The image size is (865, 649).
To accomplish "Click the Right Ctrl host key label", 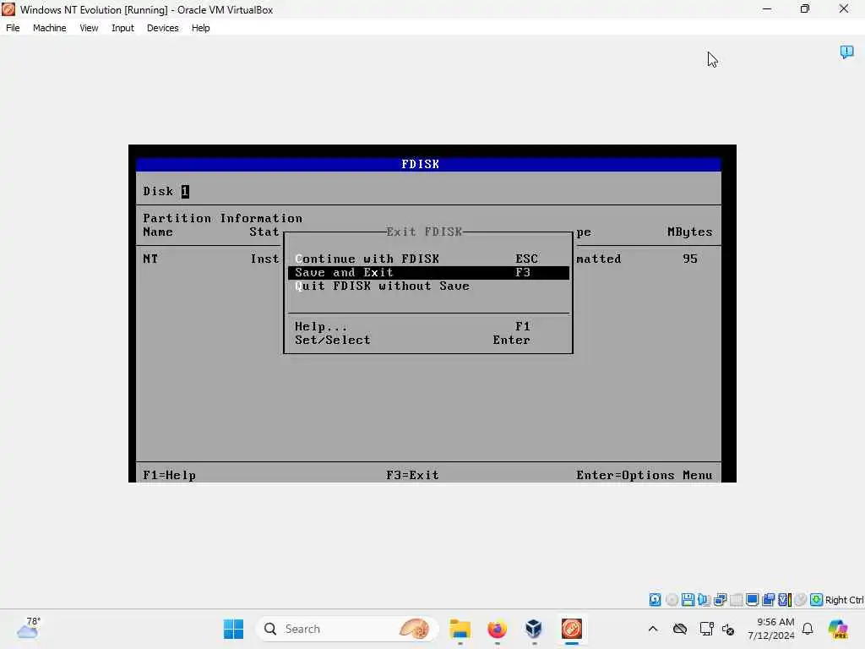I will click(844, 600).
